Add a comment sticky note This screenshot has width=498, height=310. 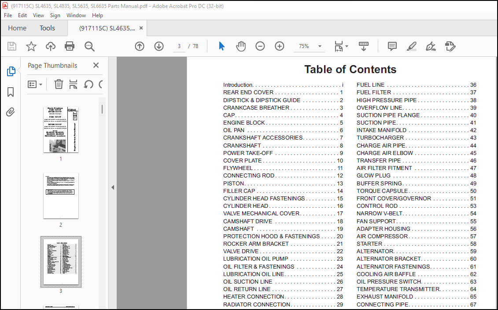(x=392, y=46)
